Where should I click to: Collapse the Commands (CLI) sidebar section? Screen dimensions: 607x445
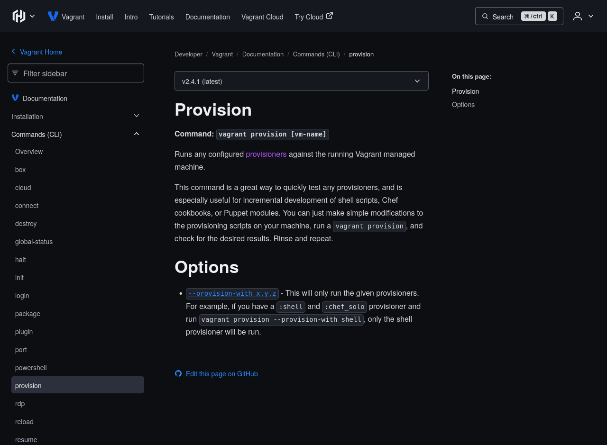pyautogui.click(x=137, y=134)
